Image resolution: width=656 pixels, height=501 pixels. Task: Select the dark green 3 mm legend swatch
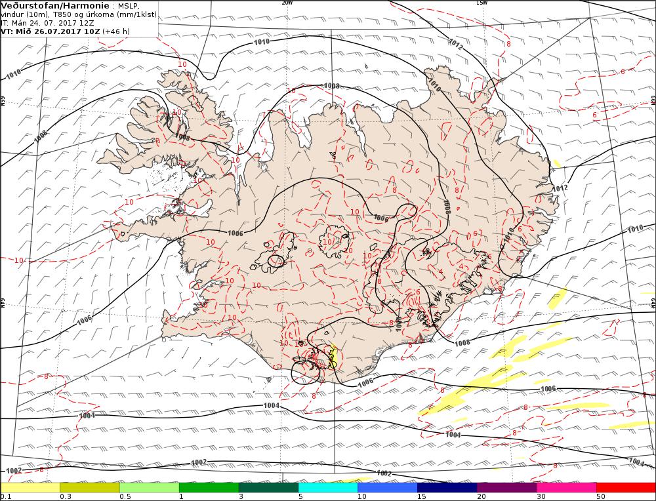[x=268, y=488]
